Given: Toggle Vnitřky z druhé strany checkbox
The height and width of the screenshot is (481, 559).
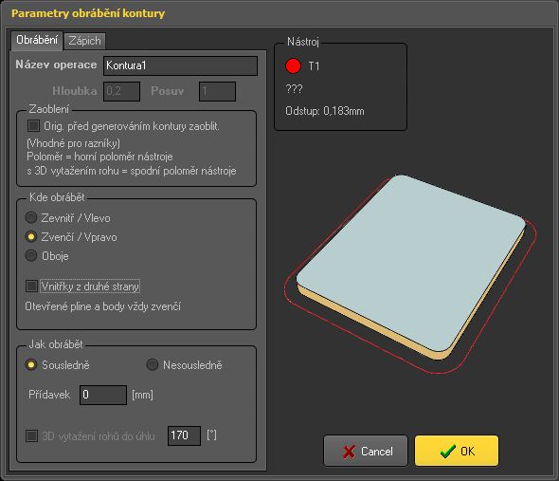Looking at the screenshot, I should click(x=31, y=286).
